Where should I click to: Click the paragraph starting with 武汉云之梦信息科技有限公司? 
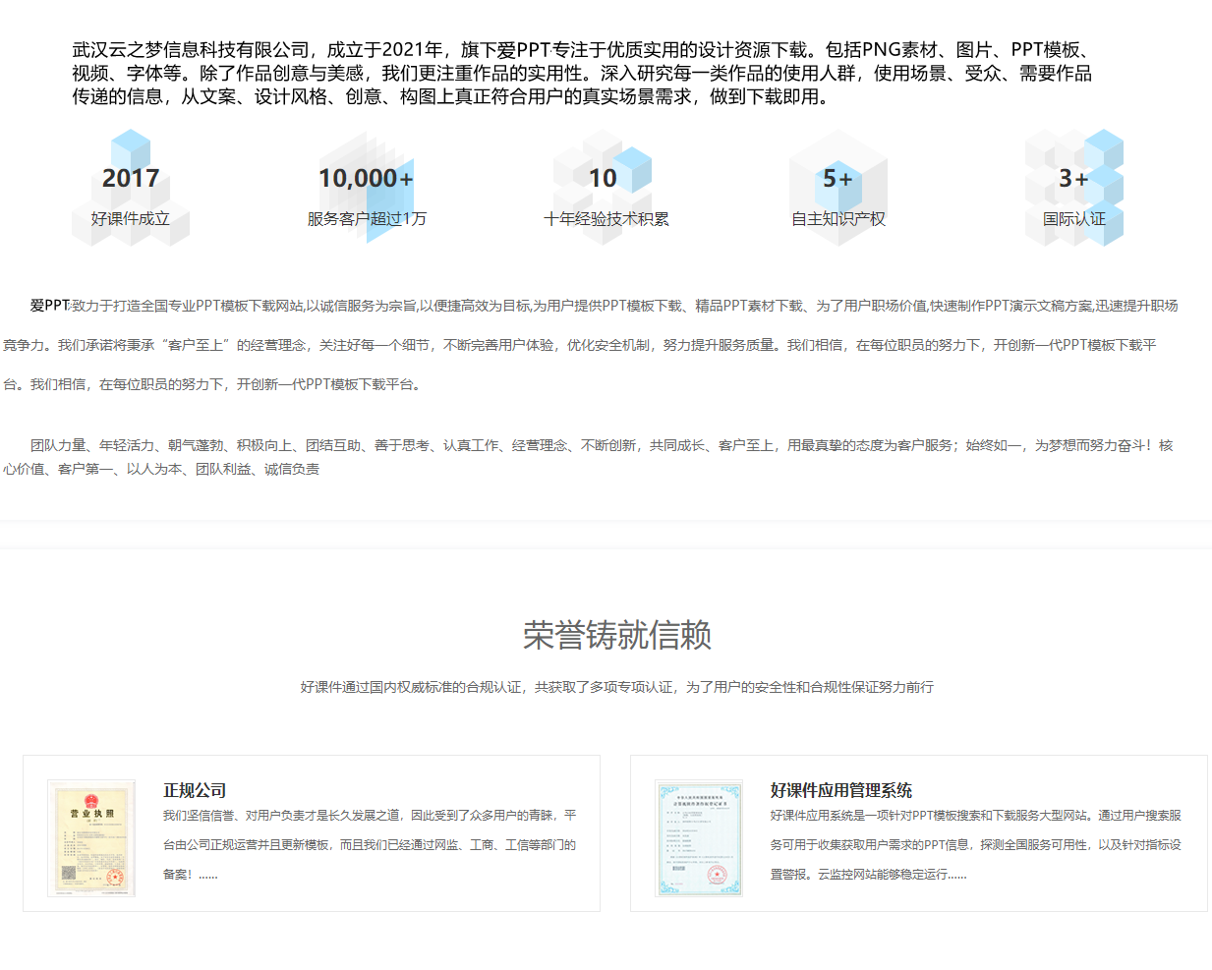pos(582,73)
